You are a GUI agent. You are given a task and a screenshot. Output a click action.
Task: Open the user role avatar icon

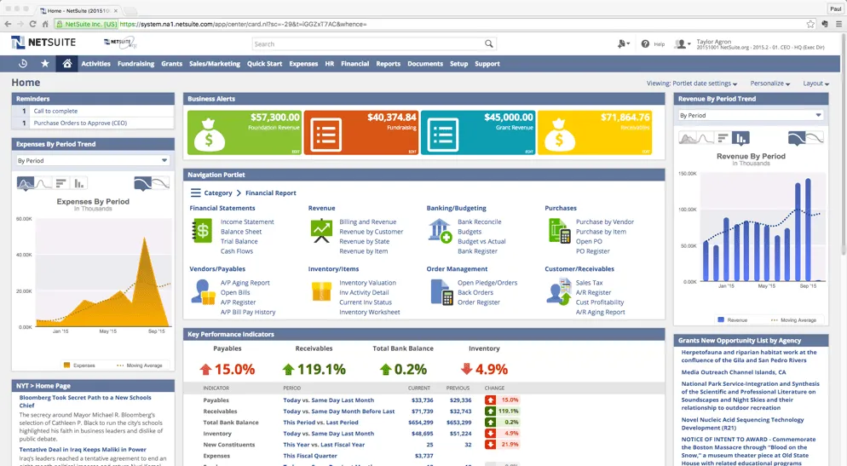(x=681, y=43)
